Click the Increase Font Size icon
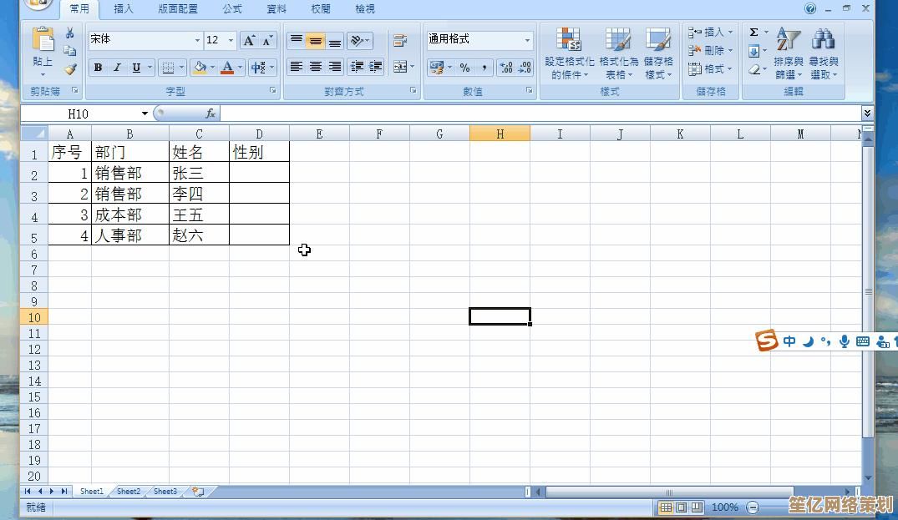Viewport: 898px width, 520px height. coord(249,40)
